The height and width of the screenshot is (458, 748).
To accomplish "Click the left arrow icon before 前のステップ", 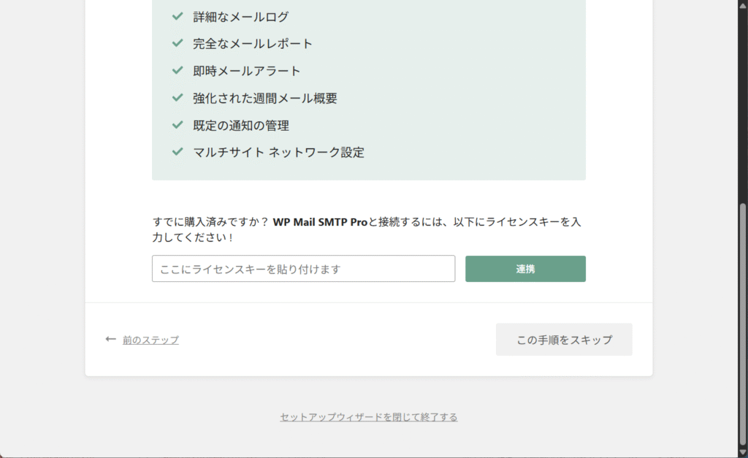I will (x=111, y=340).
